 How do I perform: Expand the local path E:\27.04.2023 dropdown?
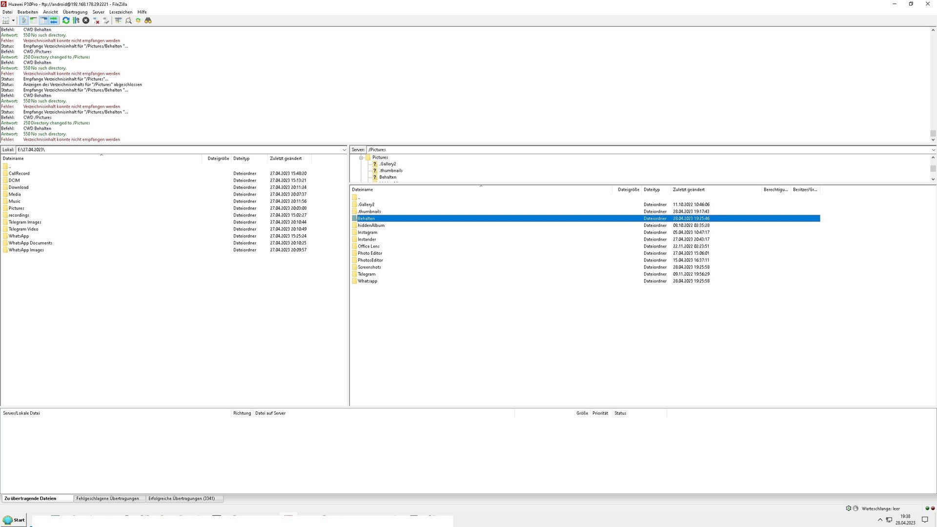point(344,150)
